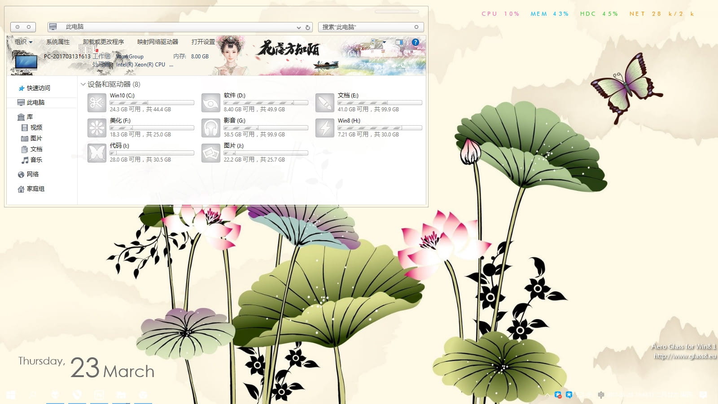Open the Win10 (C:) drive icon
718x404 pixels.
pos(96,103)
